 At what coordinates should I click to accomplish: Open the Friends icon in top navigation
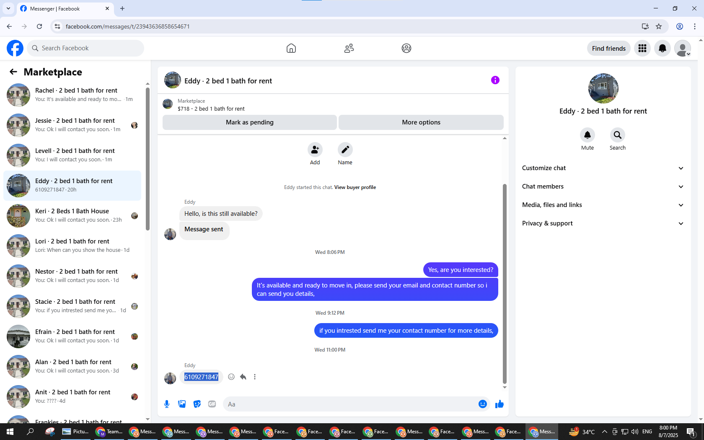tap(349, 48)
